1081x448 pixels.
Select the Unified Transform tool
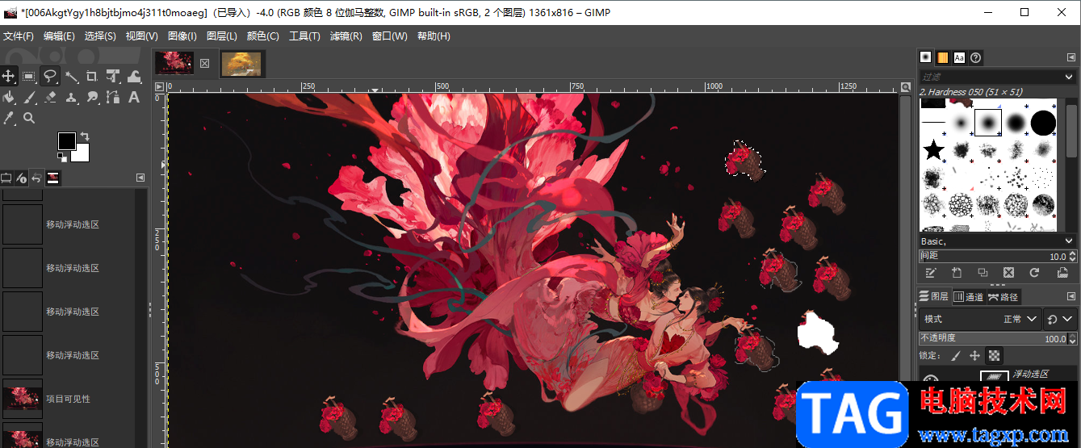[113, 76]
